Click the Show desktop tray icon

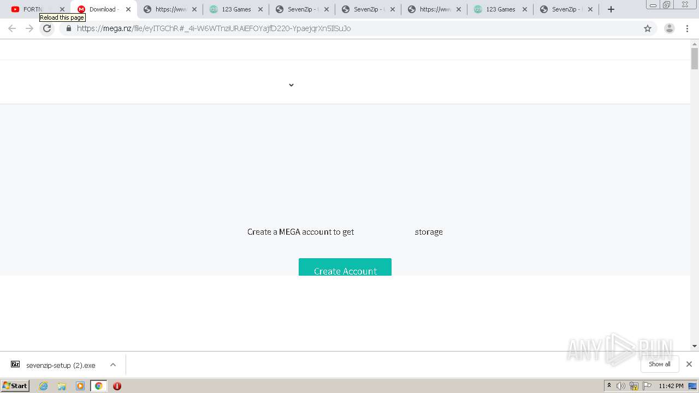[693, 386]
